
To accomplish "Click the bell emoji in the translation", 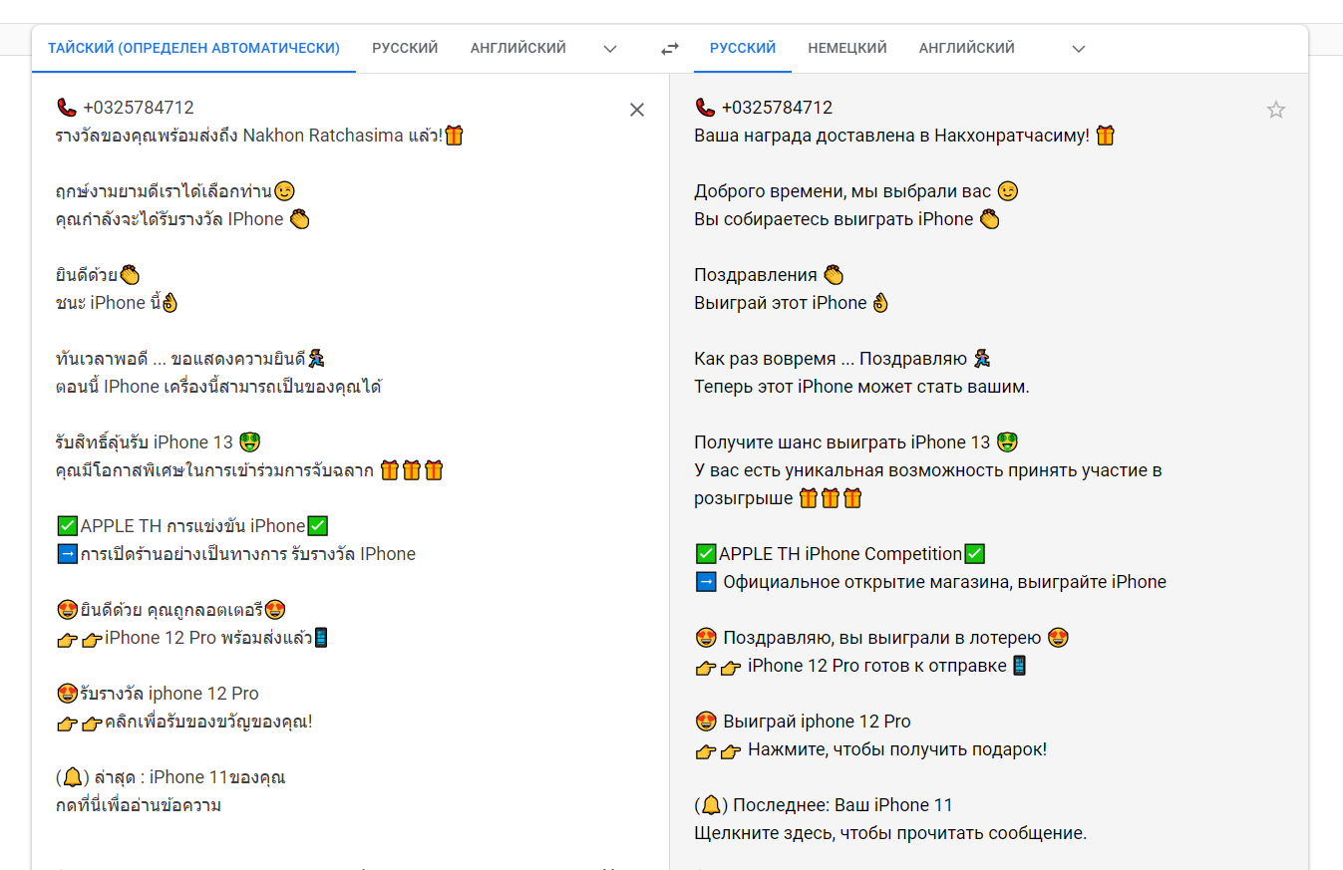I will click(710, 805).
